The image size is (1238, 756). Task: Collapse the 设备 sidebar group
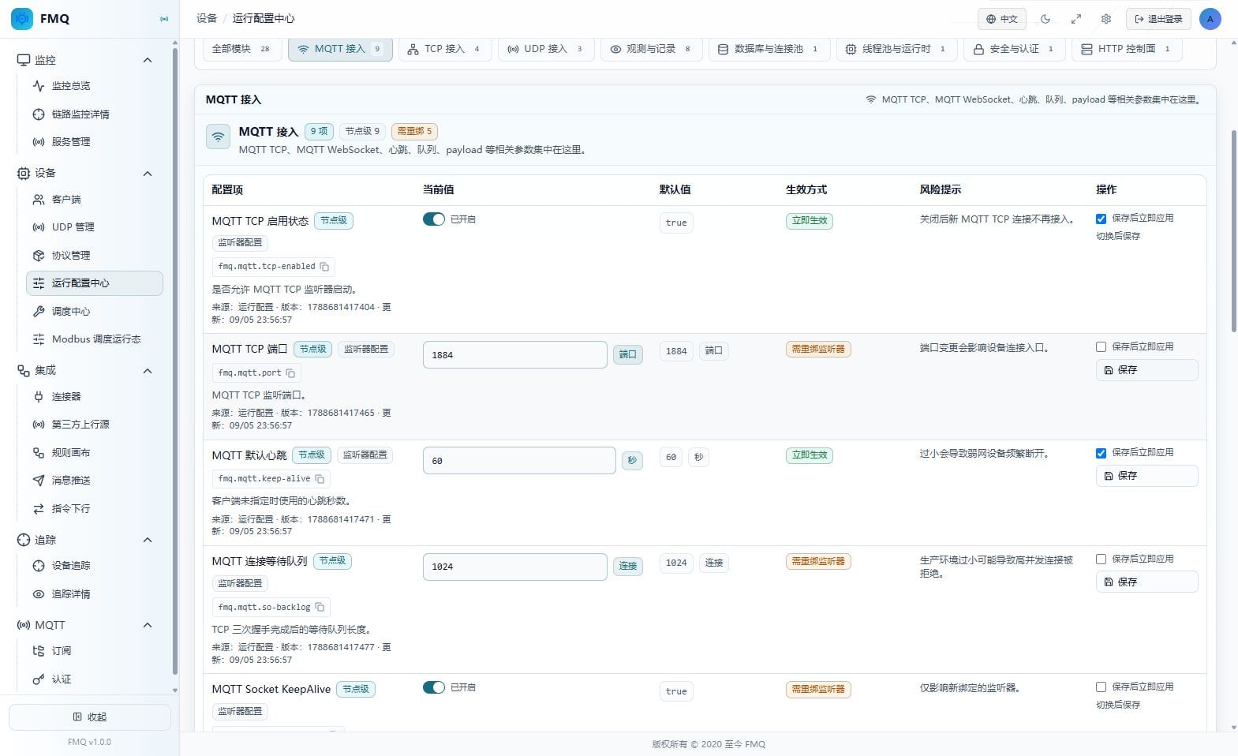(148, 174)
